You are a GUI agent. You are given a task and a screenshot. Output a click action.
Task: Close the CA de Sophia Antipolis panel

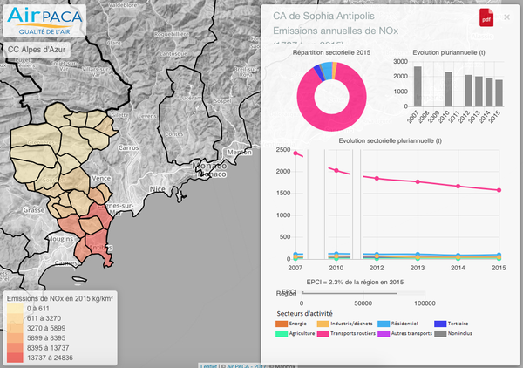pos(507,17)
